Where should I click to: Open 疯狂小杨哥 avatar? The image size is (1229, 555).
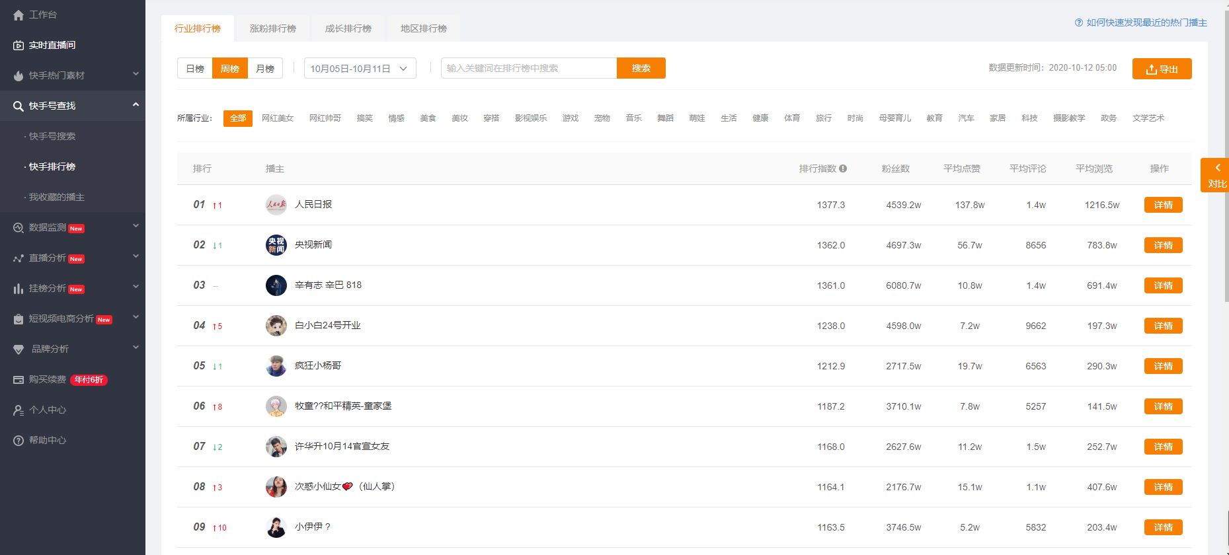click(x=276, y=366)
